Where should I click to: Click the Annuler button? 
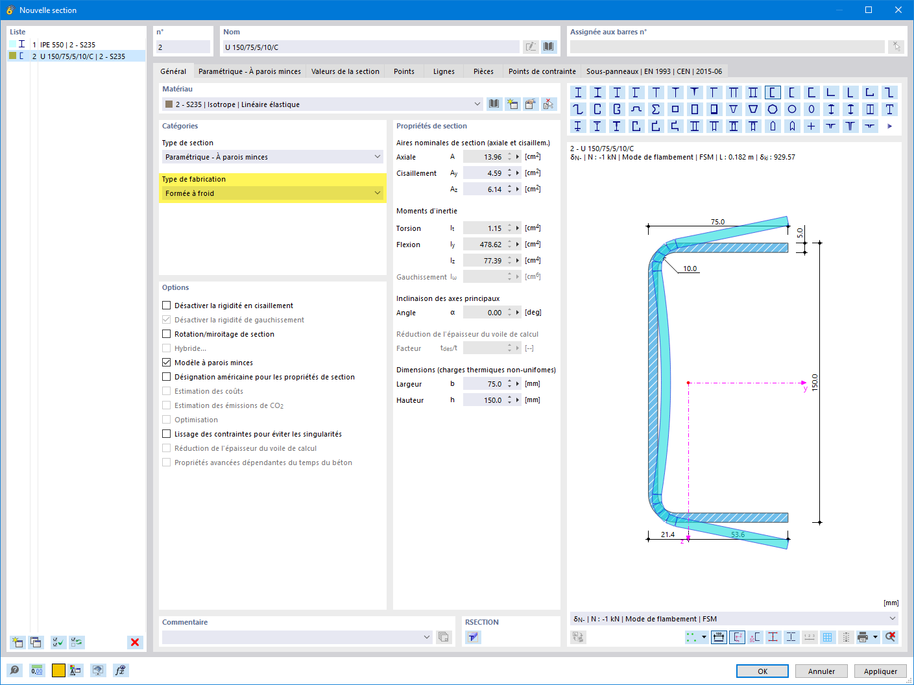tap(821, 671)
